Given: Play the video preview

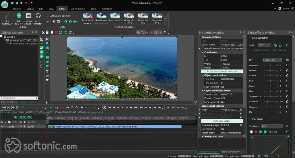Looking at the screenshot, I should pos(127,108).
